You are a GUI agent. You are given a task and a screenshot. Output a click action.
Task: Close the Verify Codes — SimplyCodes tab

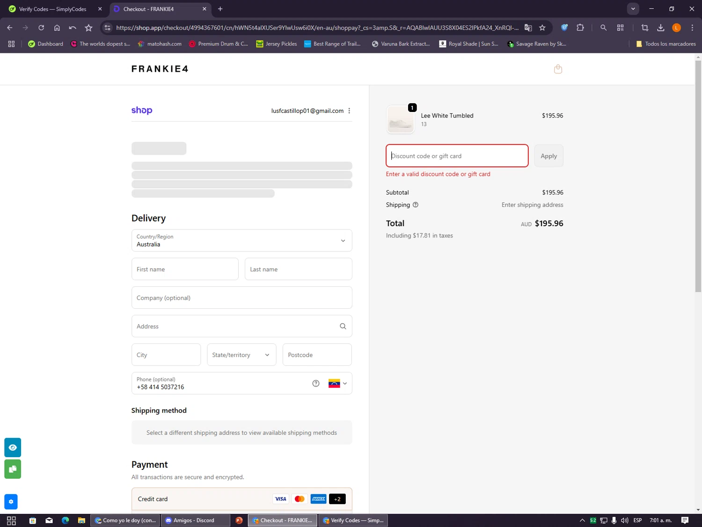(100, 9)
